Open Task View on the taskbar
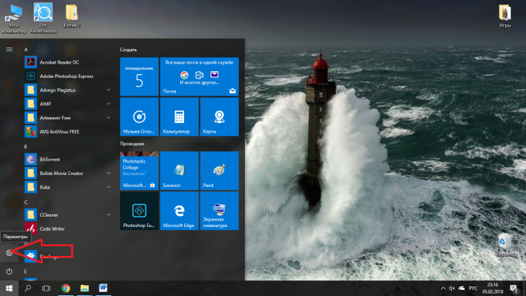The height and width of the screenshot is (296, 526). pos(46,289)
